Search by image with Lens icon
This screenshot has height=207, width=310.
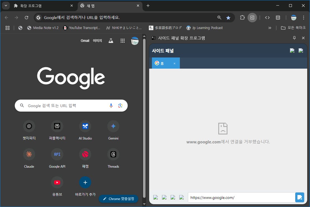(120, 106)
